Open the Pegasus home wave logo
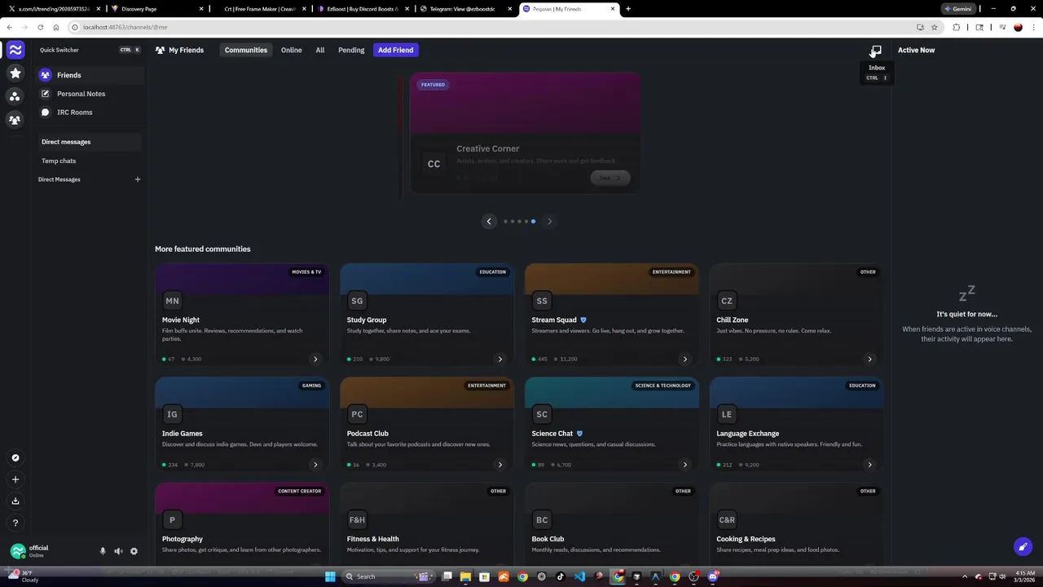1043x587 pixels. [15, 50]
